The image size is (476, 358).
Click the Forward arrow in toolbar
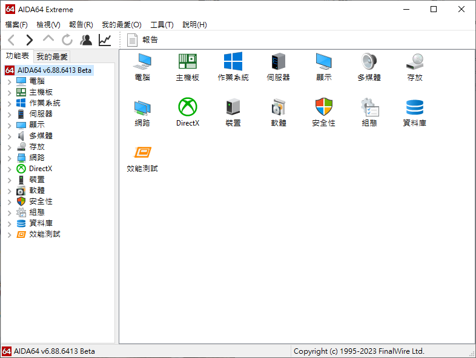[29, 40]
